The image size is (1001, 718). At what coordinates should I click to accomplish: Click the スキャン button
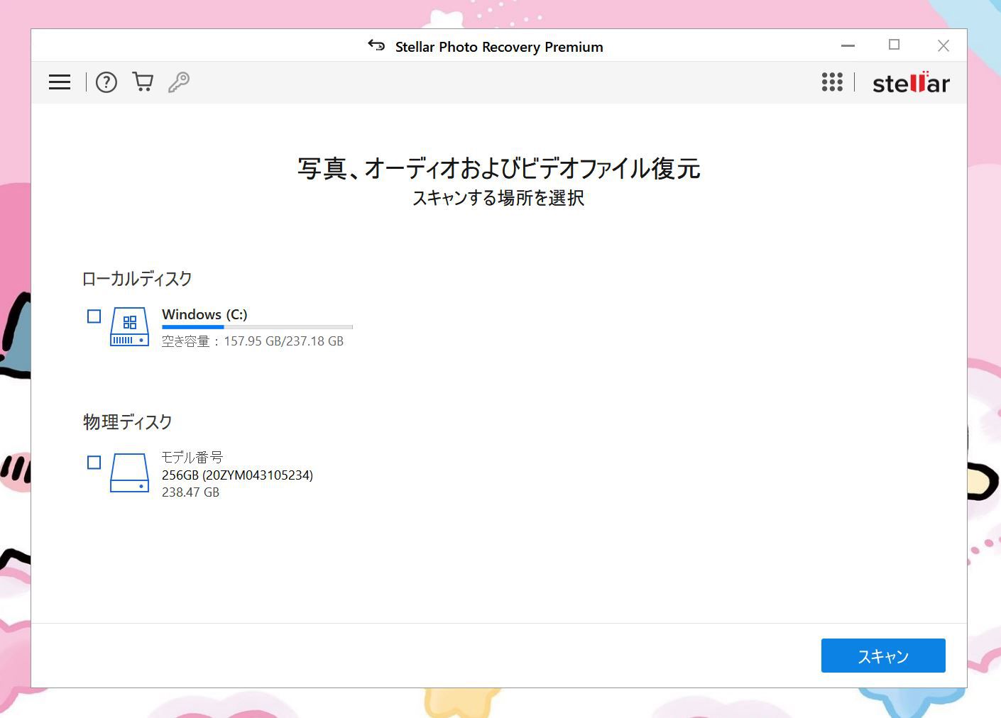(x=883, y=656)
